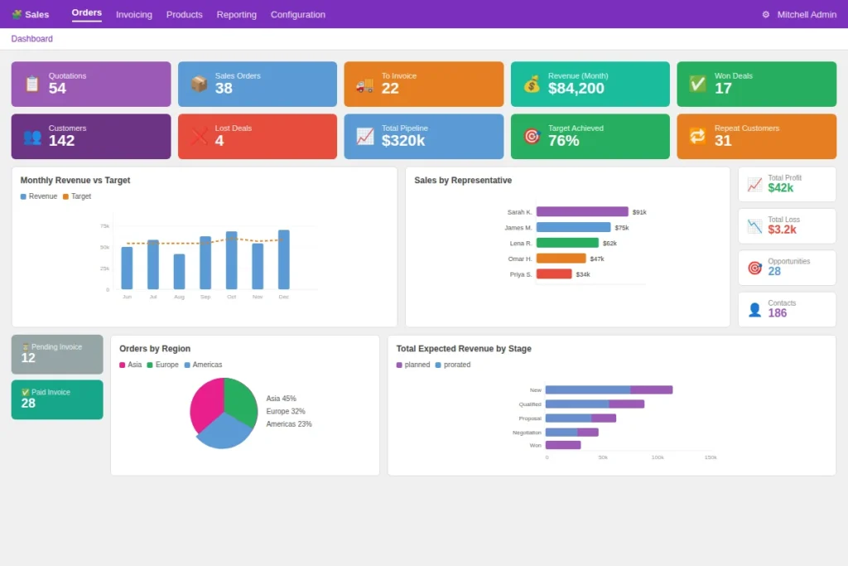This screenshot has height=566, width=848.
Task: Toggle the planned legend in stage chart
Action: (x=413, y=365)
